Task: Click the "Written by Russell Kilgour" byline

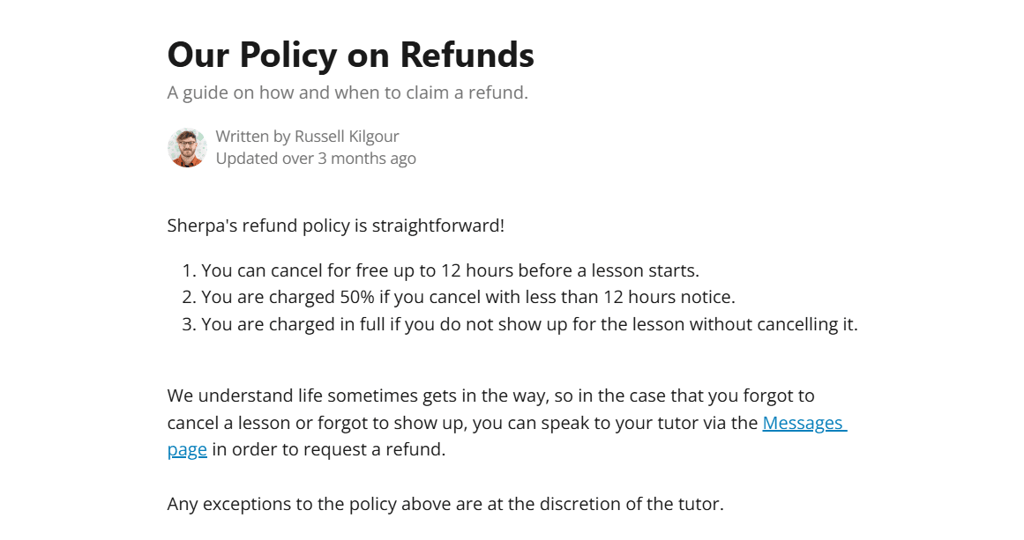Action: (307, 137)
